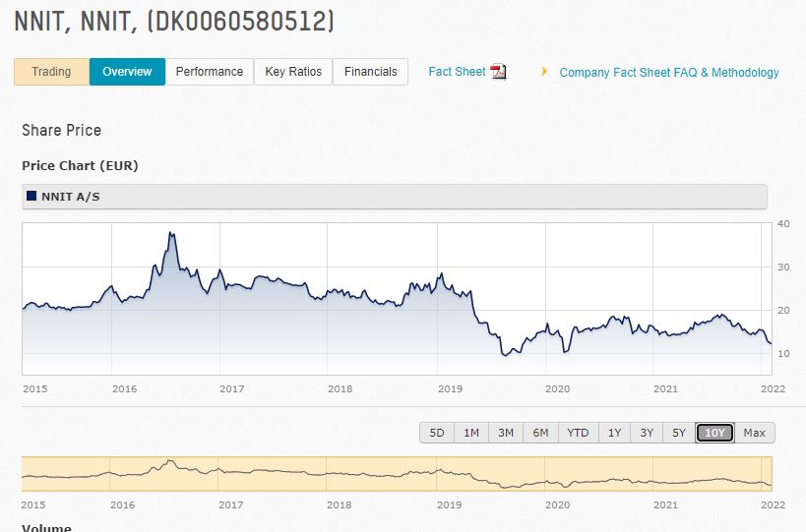
Task: Click the Volume heading
Action: [x=47, y=528]
